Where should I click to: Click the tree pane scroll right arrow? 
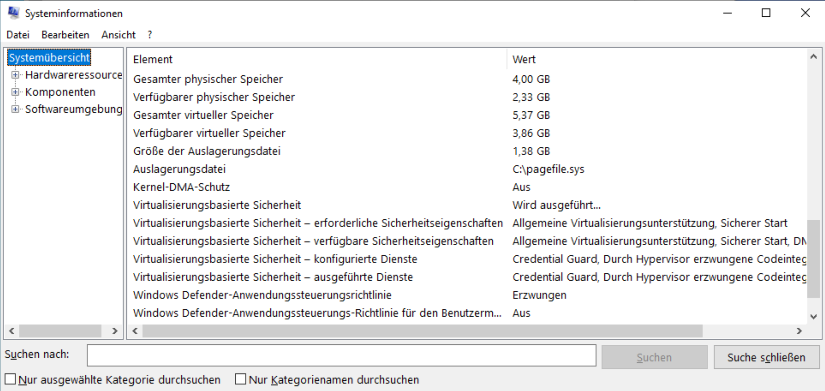pos(115,331)
